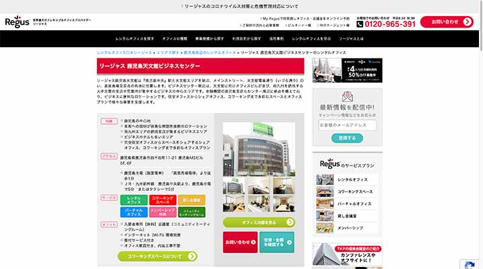Click the red お問い合わせ button in header

(x=447, y=22)
